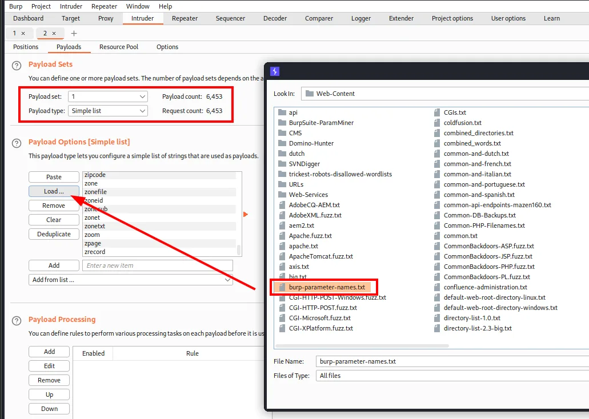Image resolution: width=589 pixels, height=419 pixels.
Task: Click the burp-parameter-names.txt file icon
Action: click(282, 287)
